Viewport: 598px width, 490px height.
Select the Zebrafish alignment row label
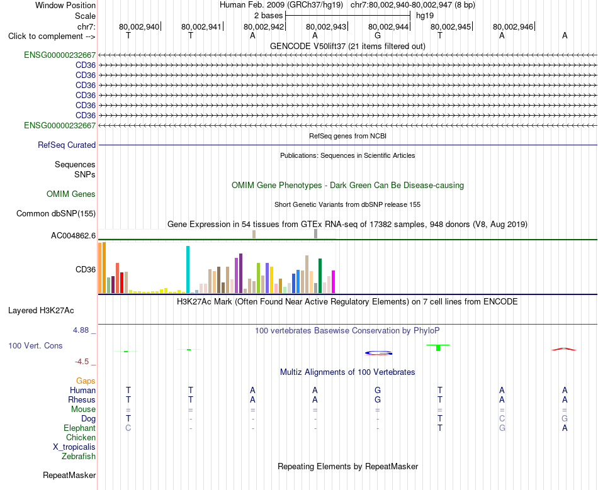coord(79,456)
